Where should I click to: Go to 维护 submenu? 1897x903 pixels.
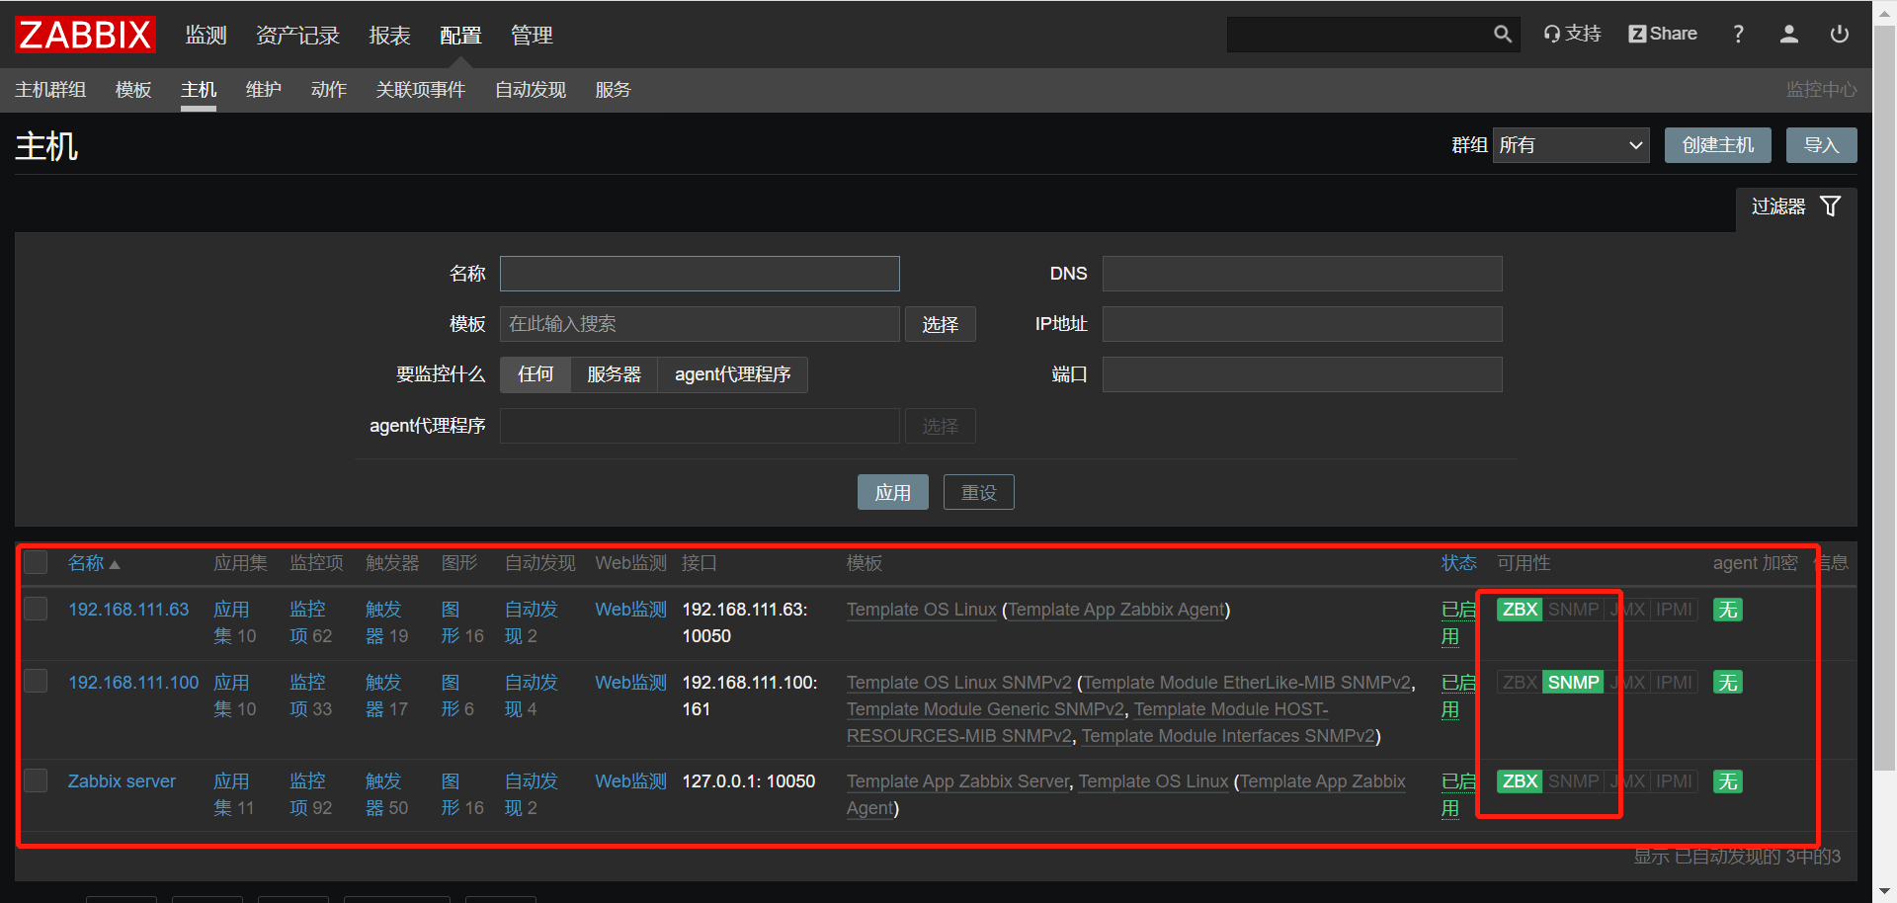tap(264, 90)
